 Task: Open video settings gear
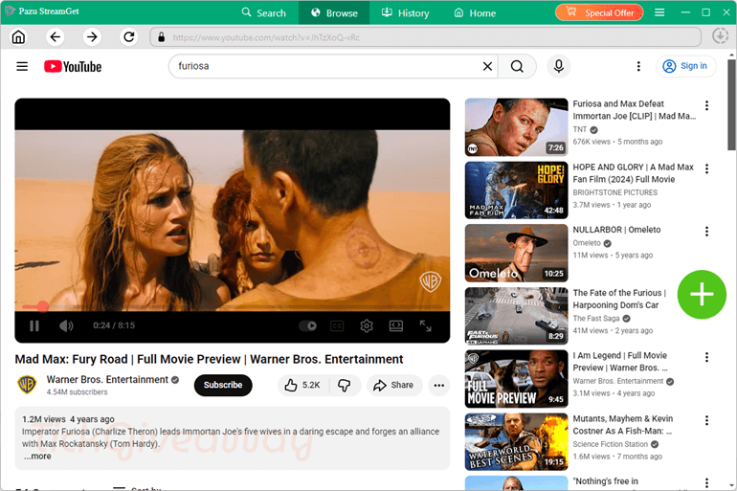(x=367, y=325)
